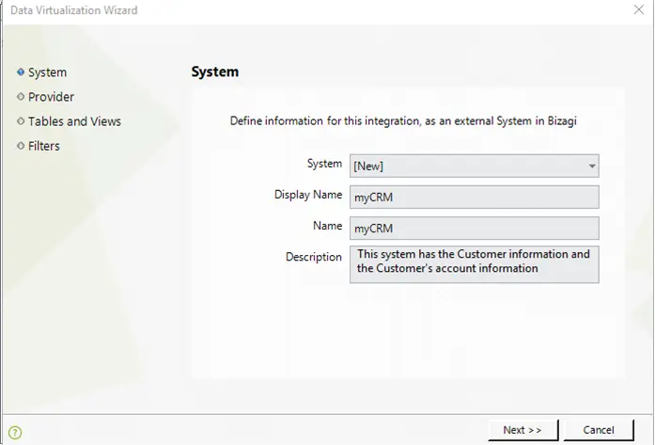The image size is (655, 445).
Task: Click the bullet icon beside Tables and Views
Action: [x=21, y=121]
